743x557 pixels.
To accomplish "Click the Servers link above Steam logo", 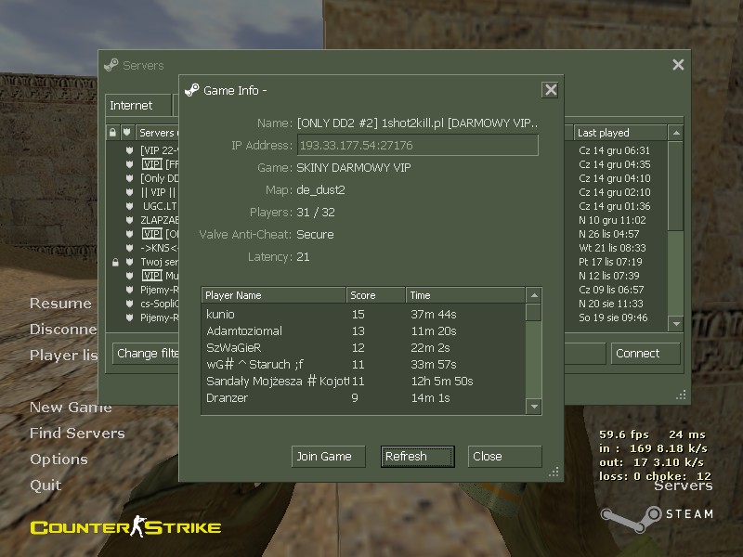I will 684,486.
